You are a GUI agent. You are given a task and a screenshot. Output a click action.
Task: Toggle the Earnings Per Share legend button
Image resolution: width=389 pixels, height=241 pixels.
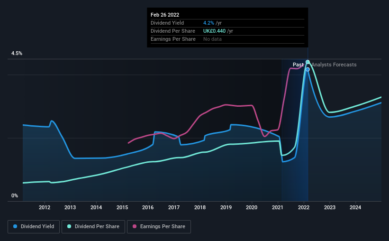(x=159, y=227)
